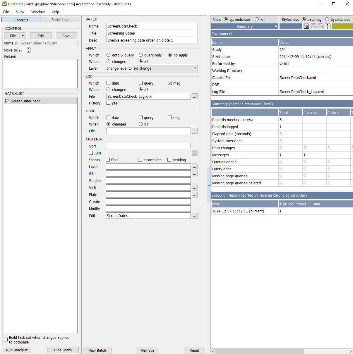Image resolution: width=353 pixels, height=354 pixels.
Task: Open the Window menu
Action: coord(38,12)
